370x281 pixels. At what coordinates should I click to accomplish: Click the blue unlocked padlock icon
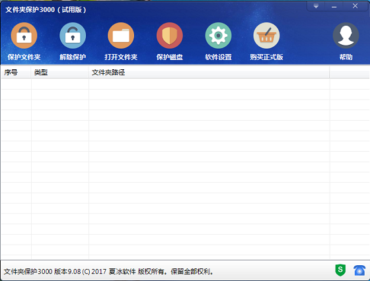(x=73, y=36)
